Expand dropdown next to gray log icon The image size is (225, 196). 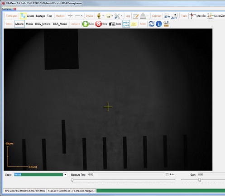(148, 16)
